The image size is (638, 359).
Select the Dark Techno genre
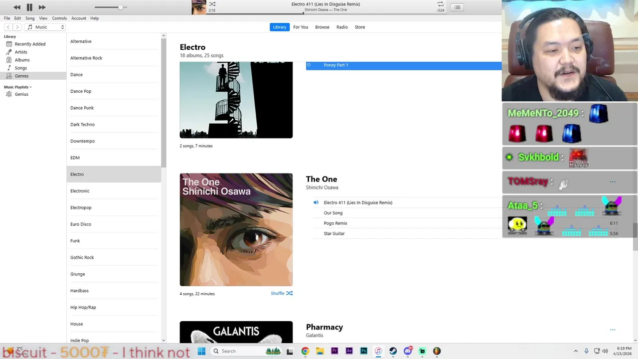[114, 124]
